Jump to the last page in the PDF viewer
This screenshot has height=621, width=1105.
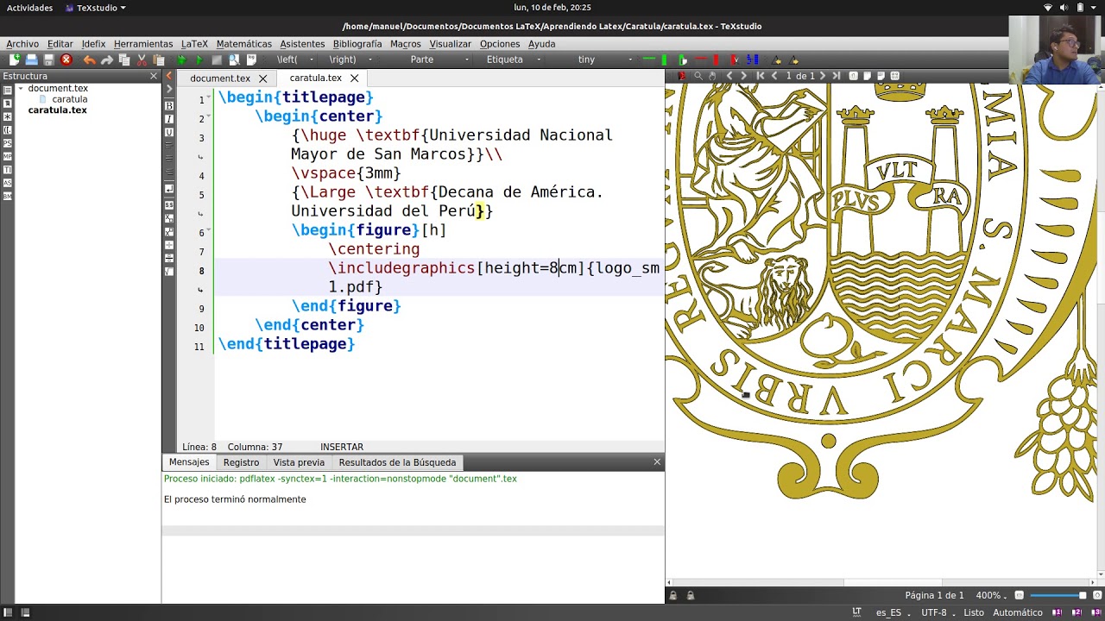837,76
